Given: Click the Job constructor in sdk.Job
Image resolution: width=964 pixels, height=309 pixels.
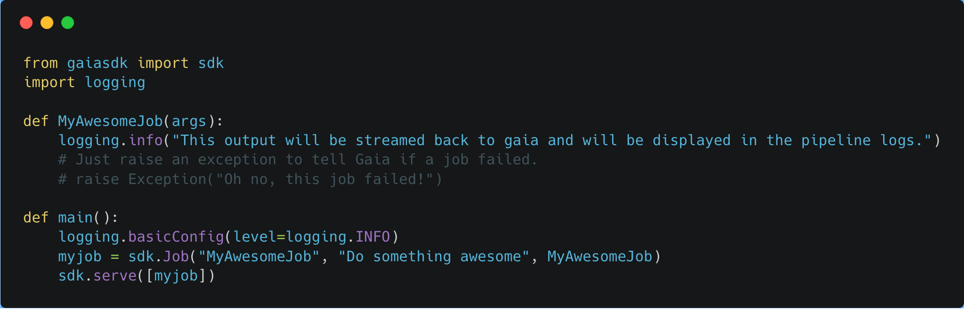Looking at the screenshot, I should 176,257.
